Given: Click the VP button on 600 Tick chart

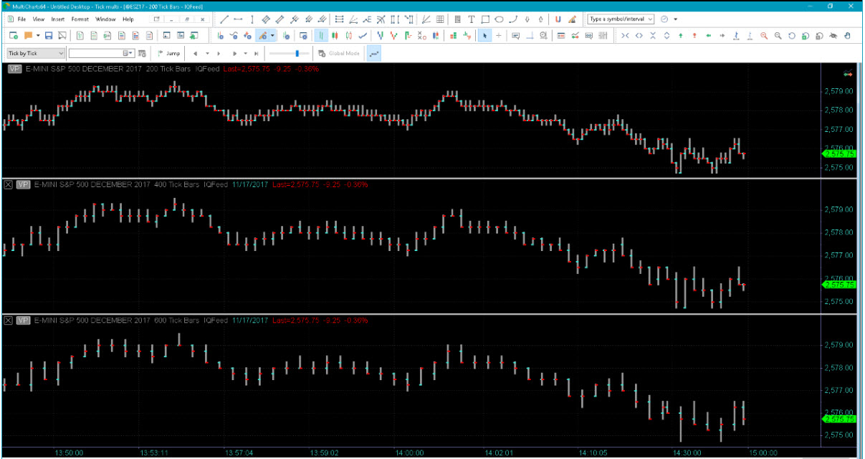Looking at the screenshot, I should click(23, 320).
